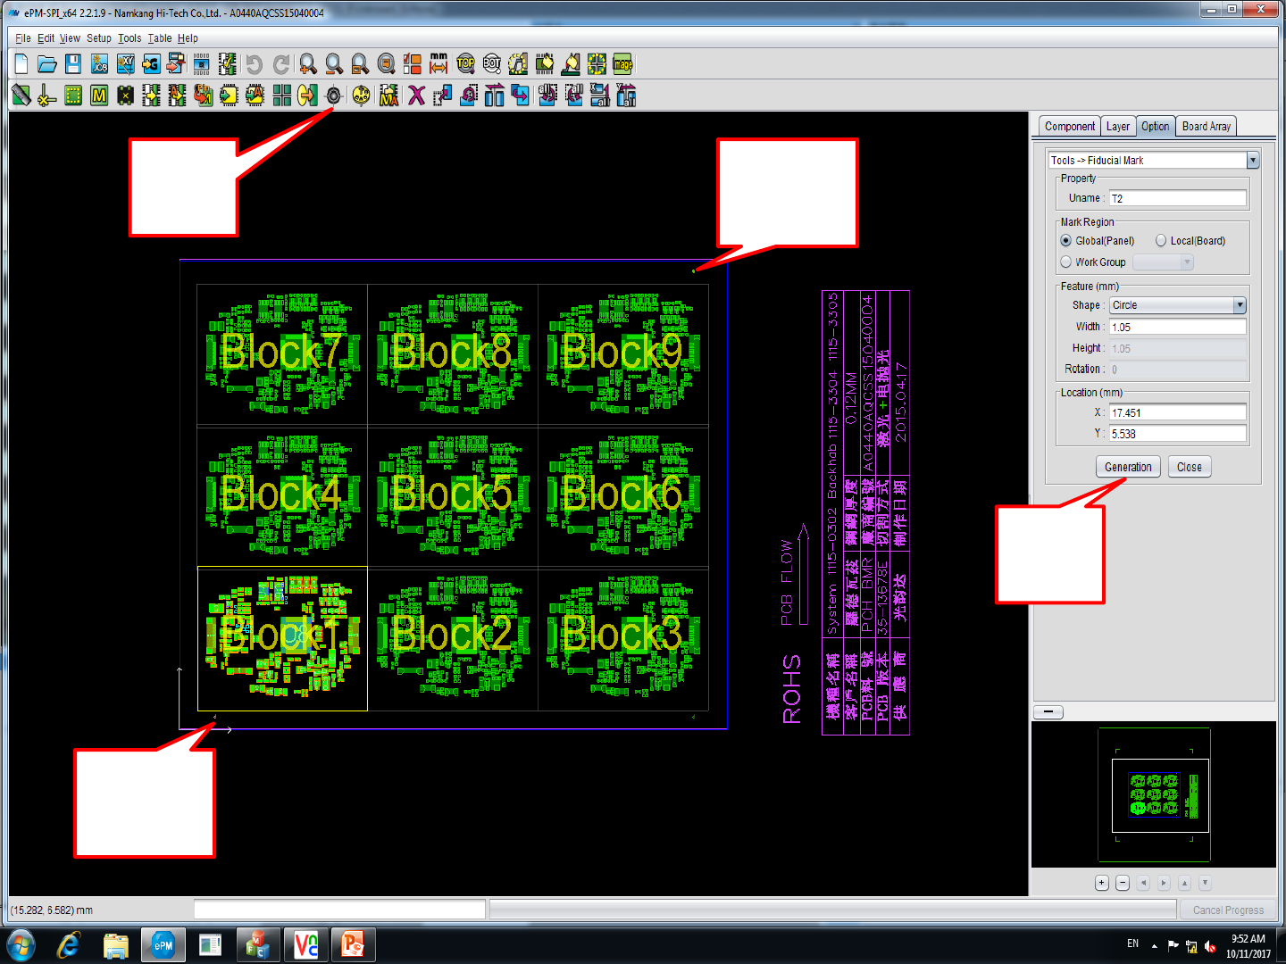This screenshot has height=964, width=1286.
Task: Open the Windows Start menu
Action: click(x=21, y=945)
